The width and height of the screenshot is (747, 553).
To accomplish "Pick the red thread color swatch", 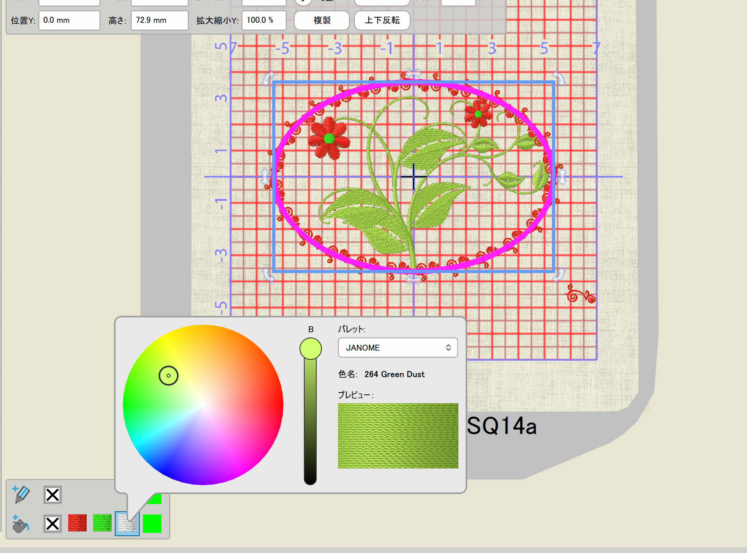I will [77, 524].
